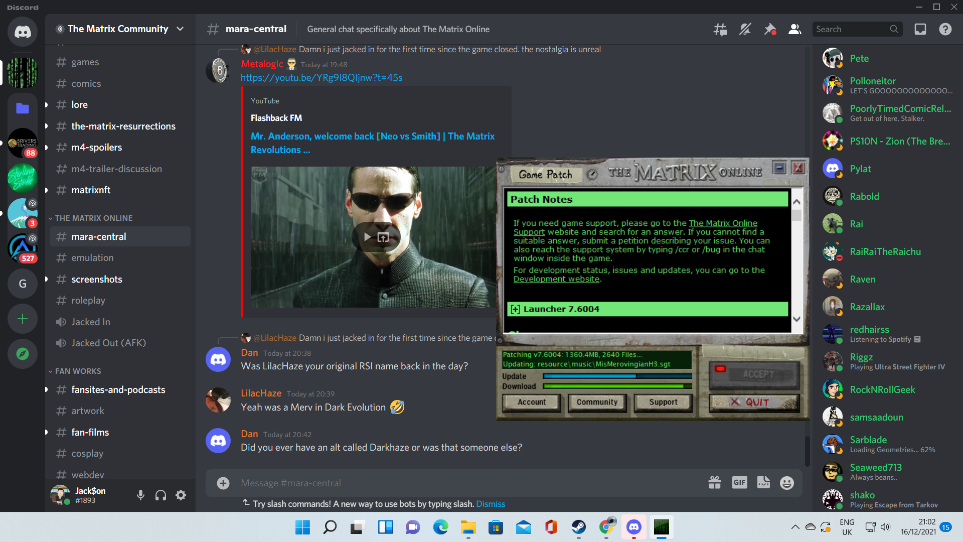Open the Threads icon in channel header
Viewport: 963px width, 542px height.
[x=720, y=29]
